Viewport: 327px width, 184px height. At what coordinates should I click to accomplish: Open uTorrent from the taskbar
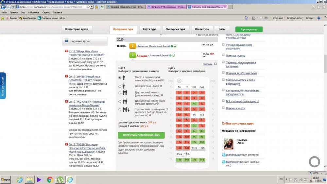[x=60, y=179]
